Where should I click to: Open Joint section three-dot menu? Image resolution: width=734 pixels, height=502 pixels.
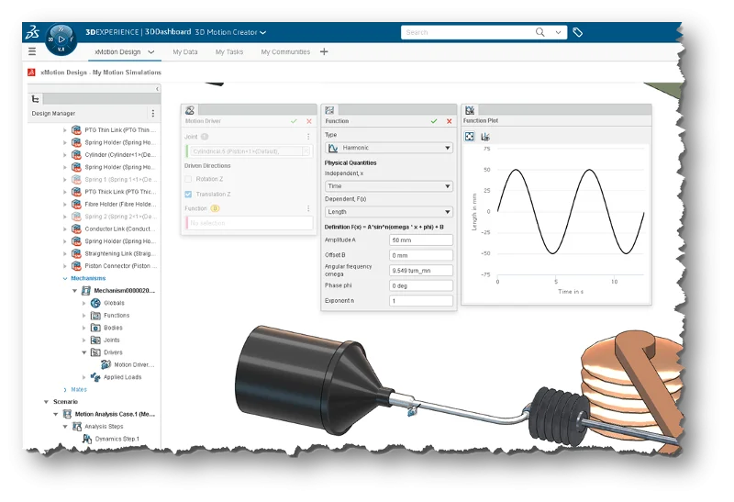coord(308,136)
